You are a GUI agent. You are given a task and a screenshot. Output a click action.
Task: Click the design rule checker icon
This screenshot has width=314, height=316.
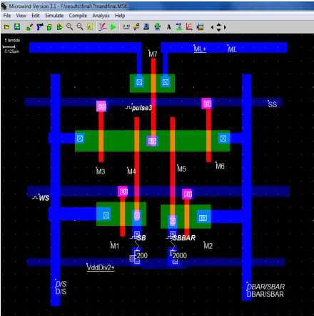point(158,27)
